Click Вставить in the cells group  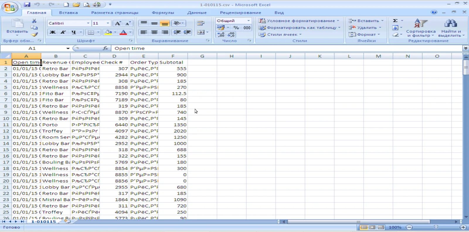[x=366, y=21]
